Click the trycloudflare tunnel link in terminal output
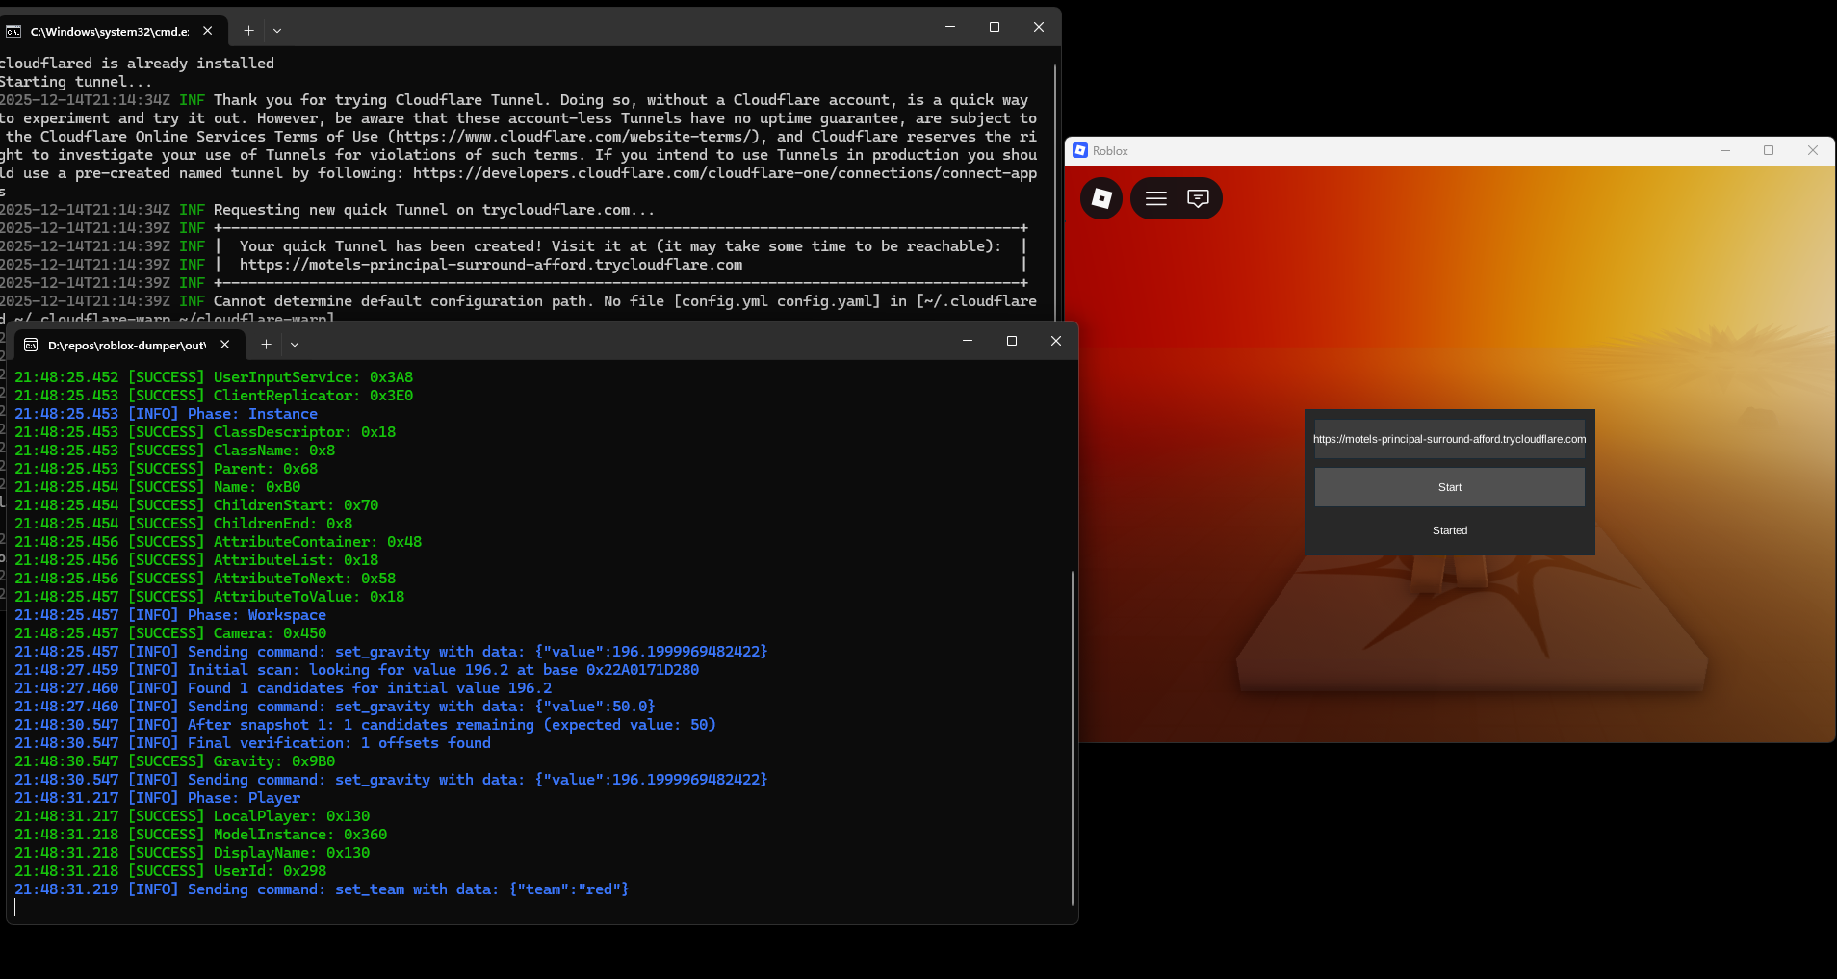The width and height of the screenshot is (1837, 979). [490, 265]
